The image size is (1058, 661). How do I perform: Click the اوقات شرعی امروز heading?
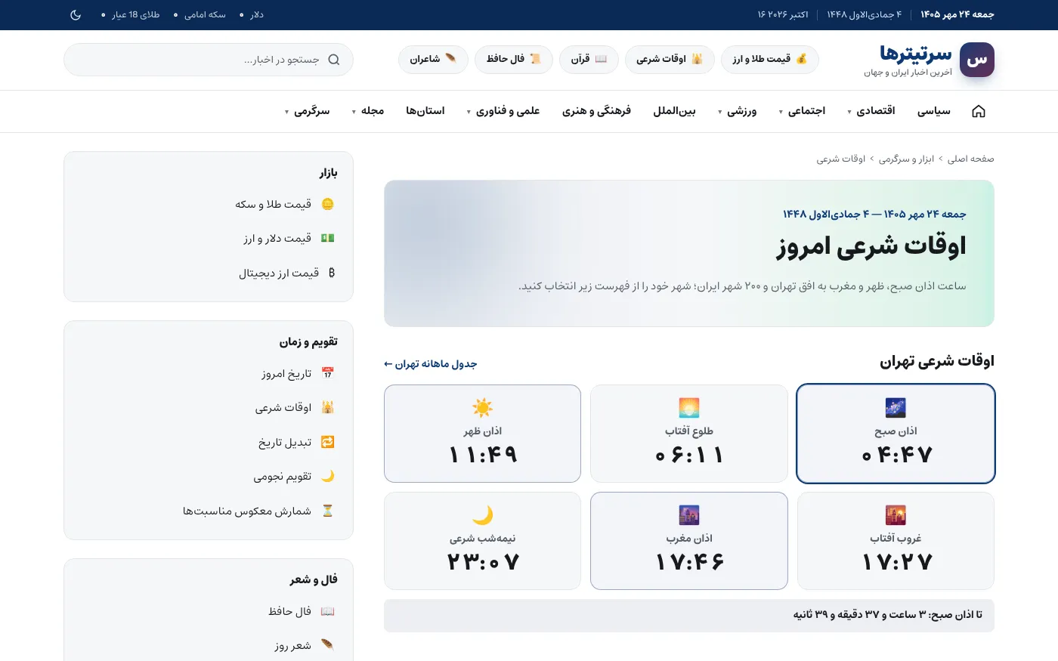(871, 246)
